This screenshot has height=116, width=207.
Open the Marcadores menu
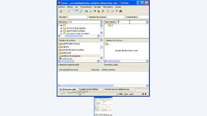tap(108, 7)
